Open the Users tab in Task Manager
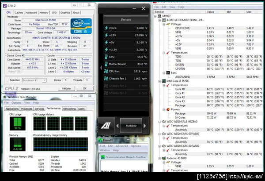Viewport: 265px width, 181px height. pyautogui.click(x=81, y=109)
